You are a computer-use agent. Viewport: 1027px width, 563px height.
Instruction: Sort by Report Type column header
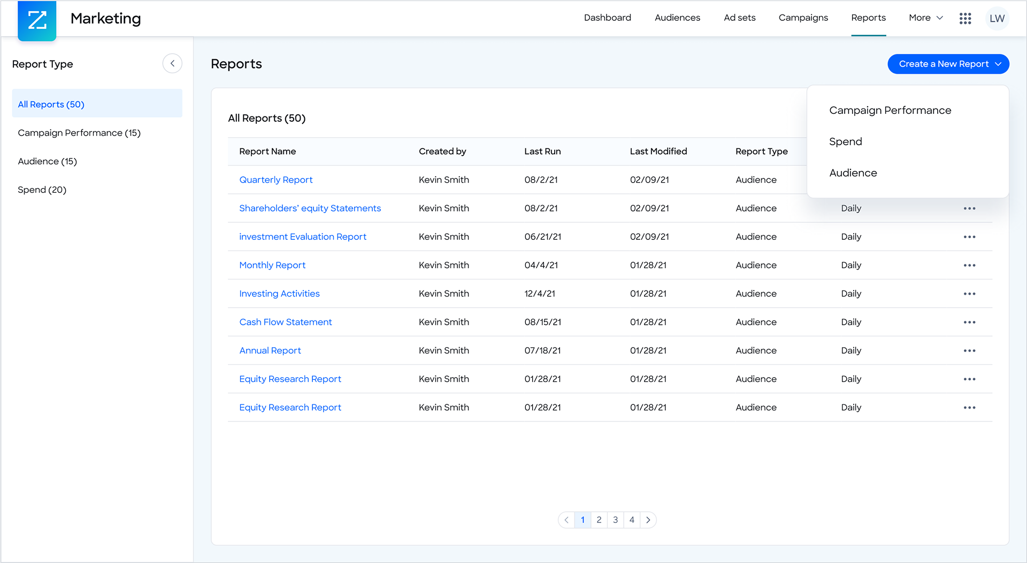point(762,151)
